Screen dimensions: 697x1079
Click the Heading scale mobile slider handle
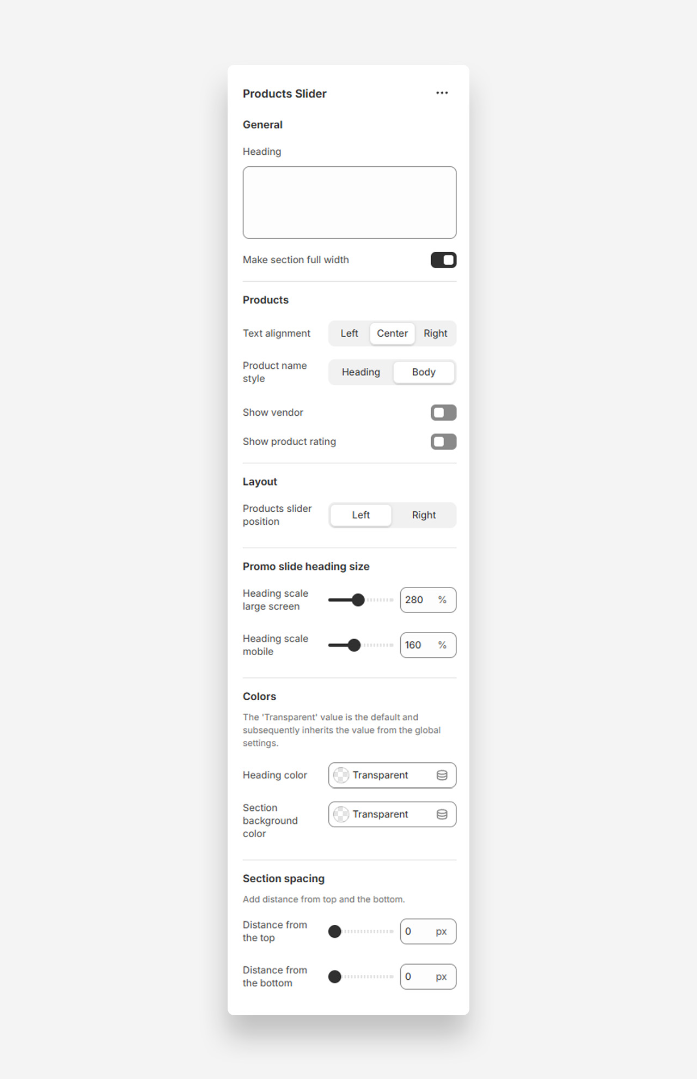pos(354,645)
